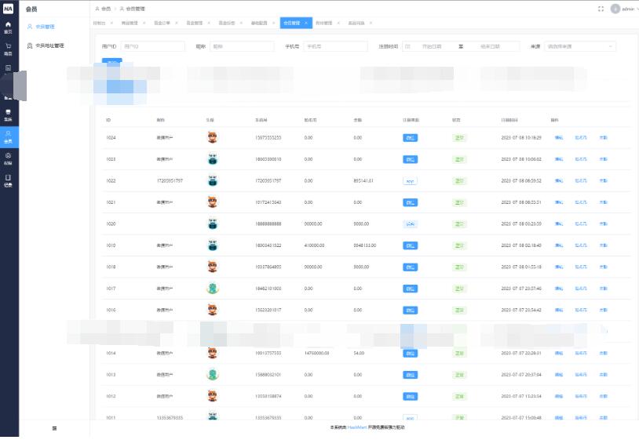Open the 记录 records icon in sidebar
This screenshot has height=447, width=639.
pos(8,180)
